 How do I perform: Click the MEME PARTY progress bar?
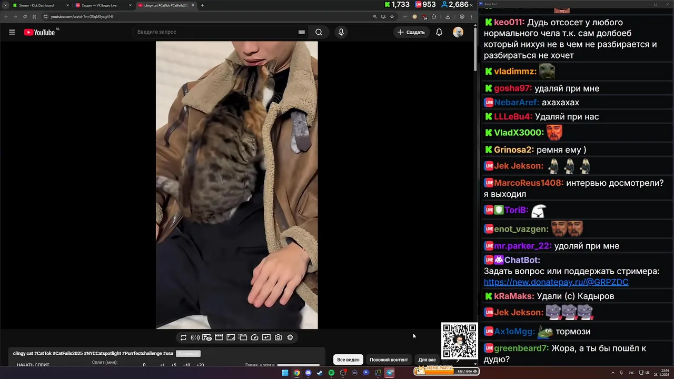(447, 371)
